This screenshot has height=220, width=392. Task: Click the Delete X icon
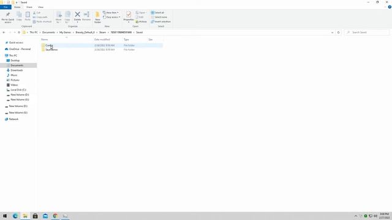click(x=78, y=15)
